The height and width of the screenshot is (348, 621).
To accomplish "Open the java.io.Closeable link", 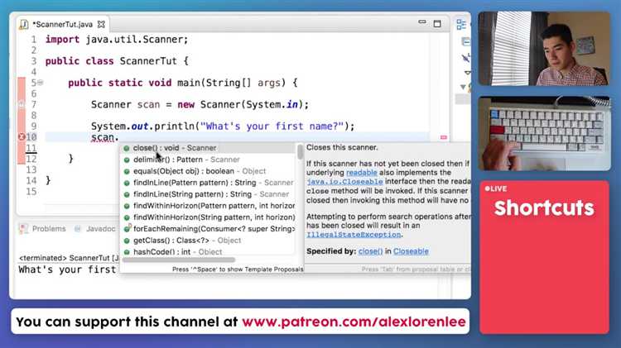I will [x=344, y=182].
